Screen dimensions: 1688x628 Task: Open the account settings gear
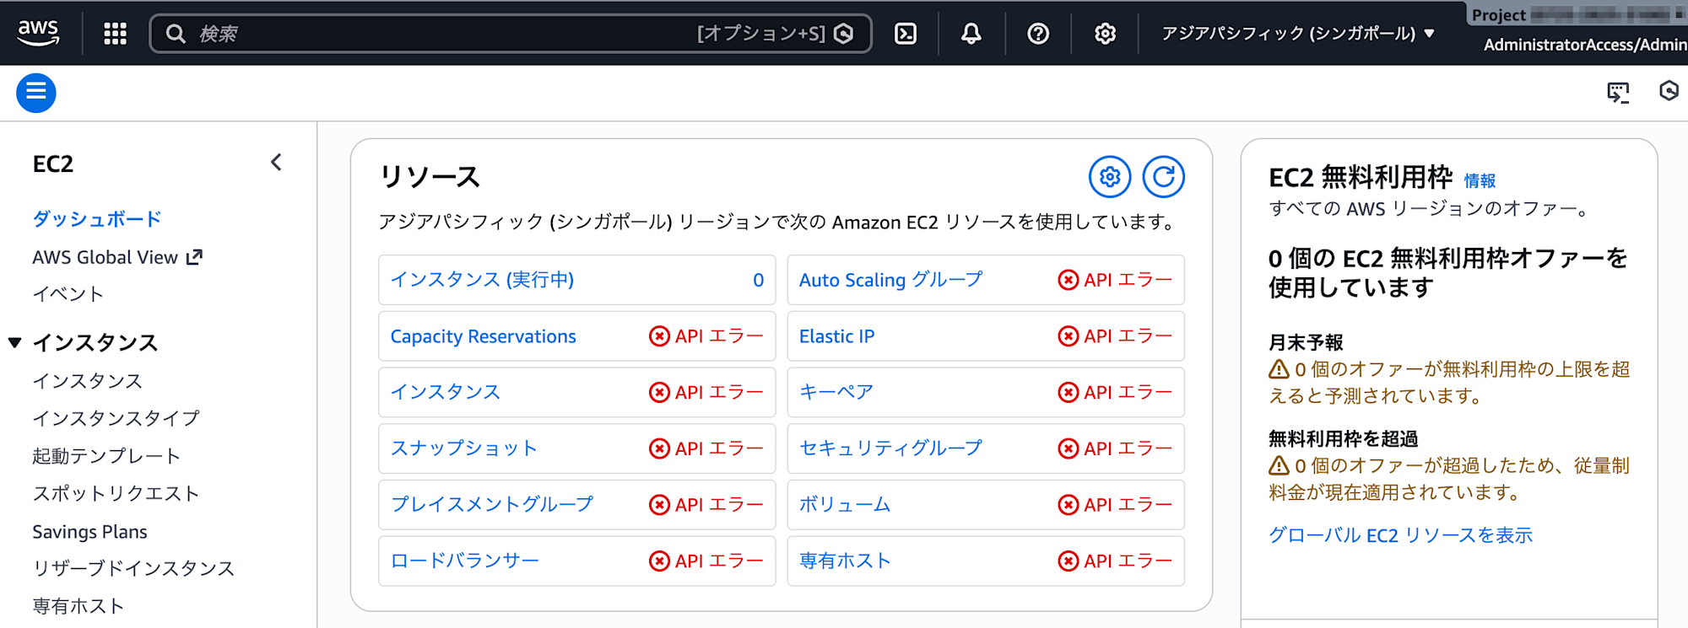(x=1104, y=34)
